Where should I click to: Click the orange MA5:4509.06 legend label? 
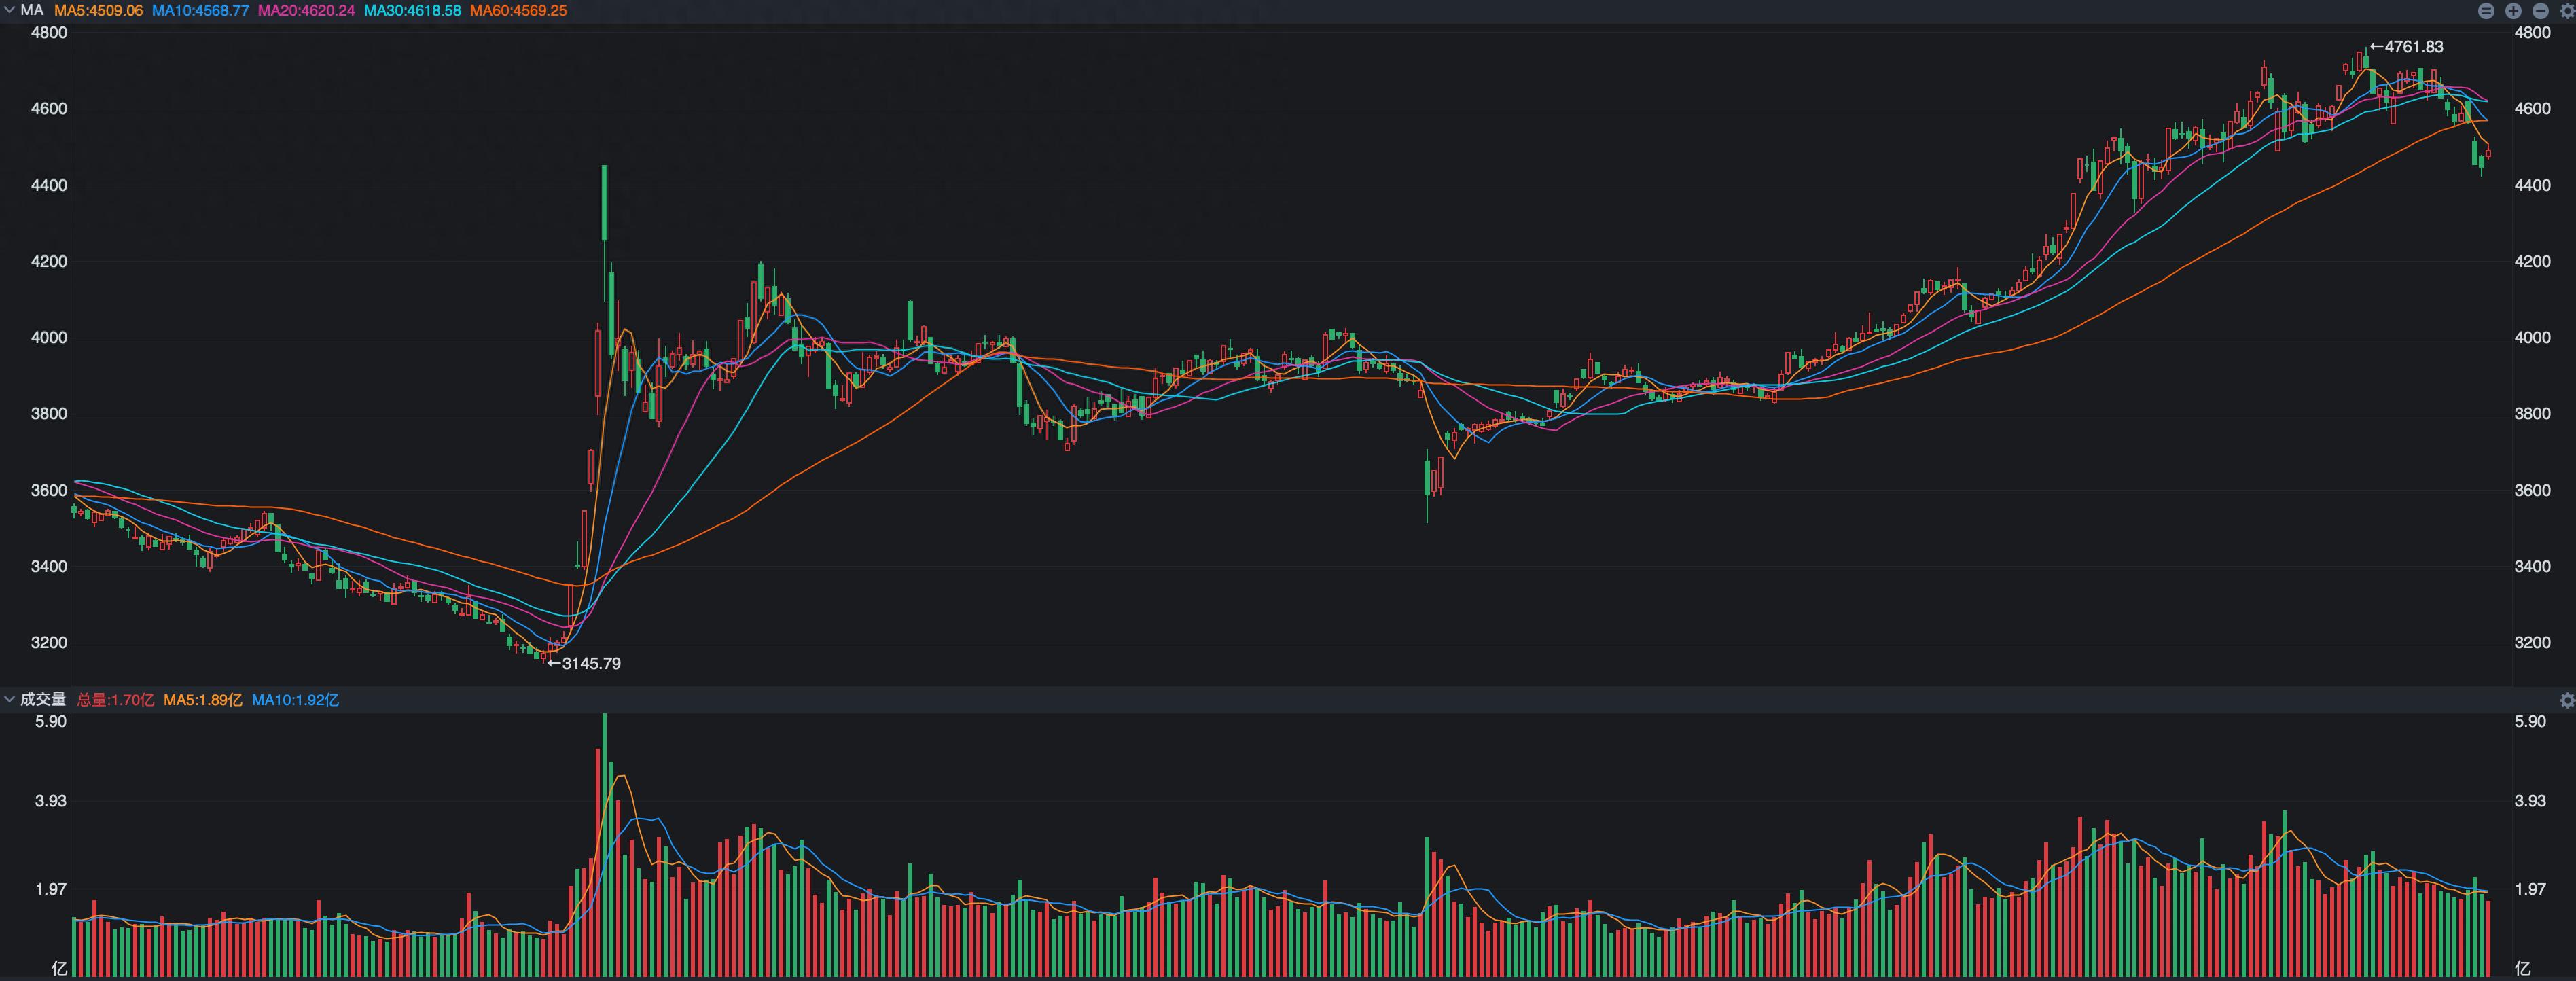click(98, 10)
